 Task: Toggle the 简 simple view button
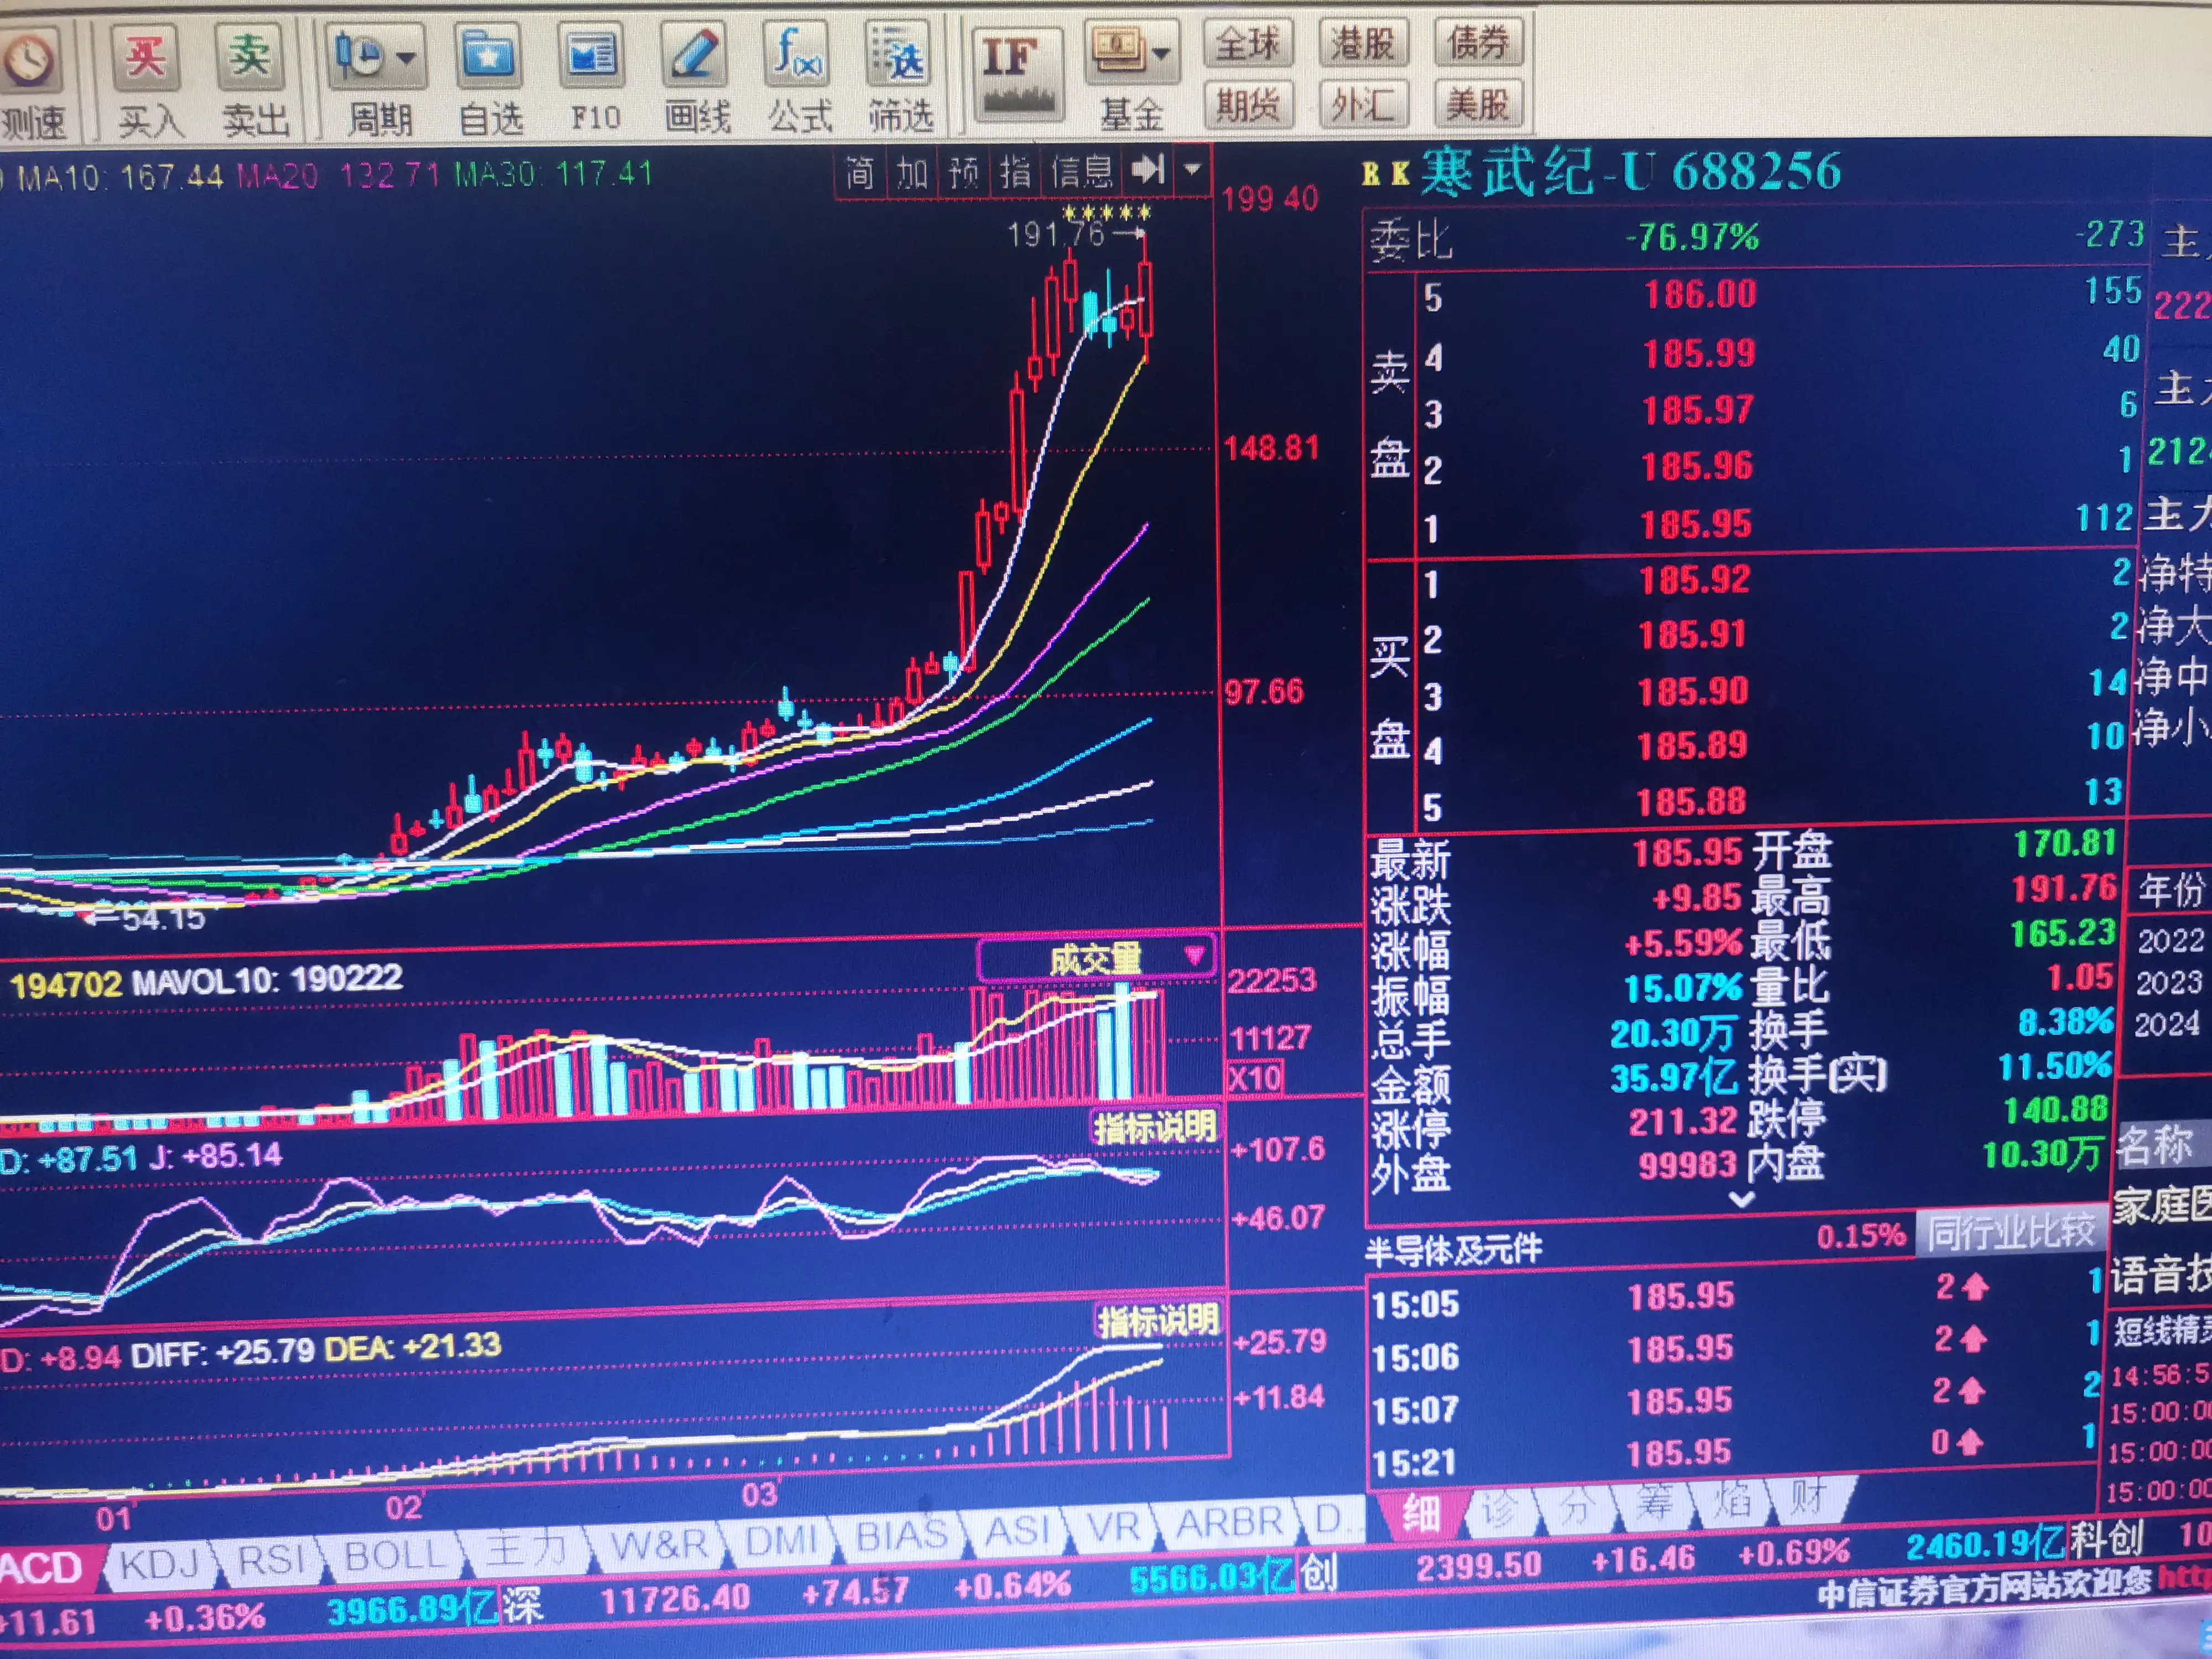[860, 173]
